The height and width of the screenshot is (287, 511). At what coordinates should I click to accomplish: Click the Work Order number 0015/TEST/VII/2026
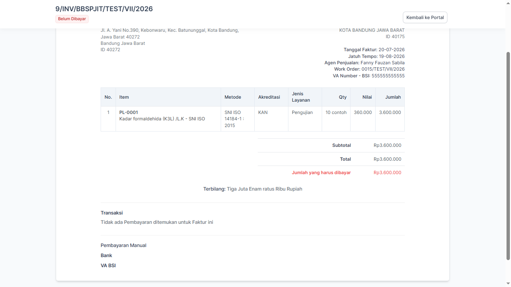tap(383, 69)
